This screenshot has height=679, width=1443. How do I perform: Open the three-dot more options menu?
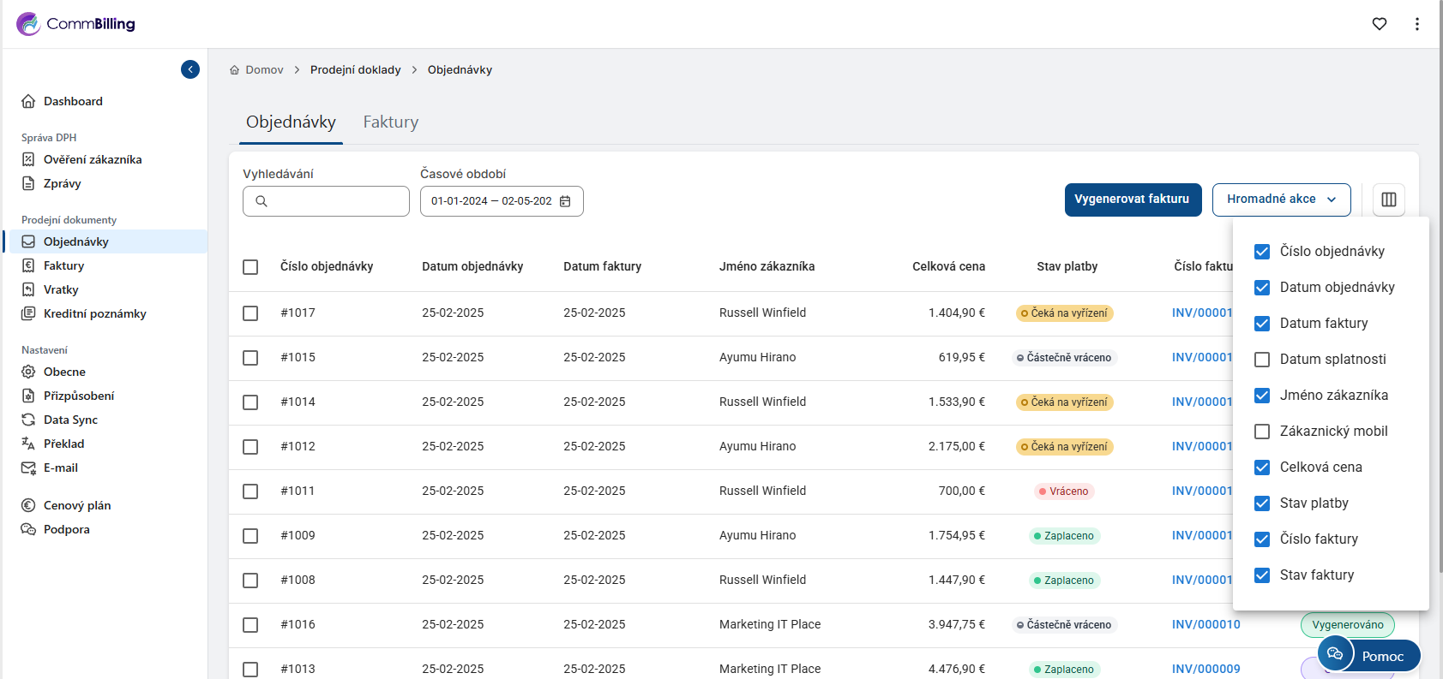pos(1416,24)
